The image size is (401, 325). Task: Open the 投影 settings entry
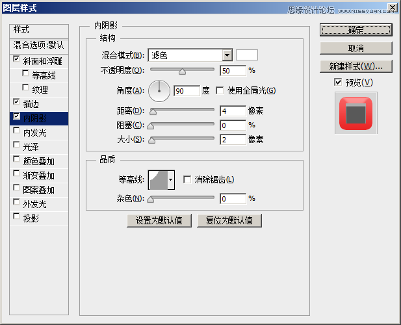(31, 218)
